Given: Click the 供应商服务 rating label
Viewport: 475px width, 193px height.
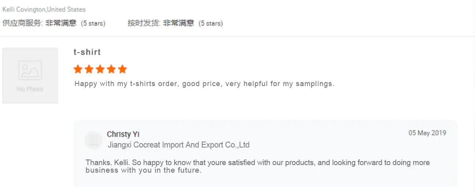Looking at the screenshot, I should point(22,23).
